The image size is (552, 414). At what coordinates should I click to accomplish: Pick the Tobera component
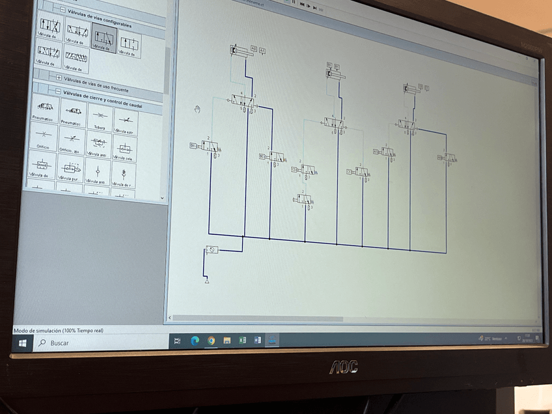tap(100, 119)
